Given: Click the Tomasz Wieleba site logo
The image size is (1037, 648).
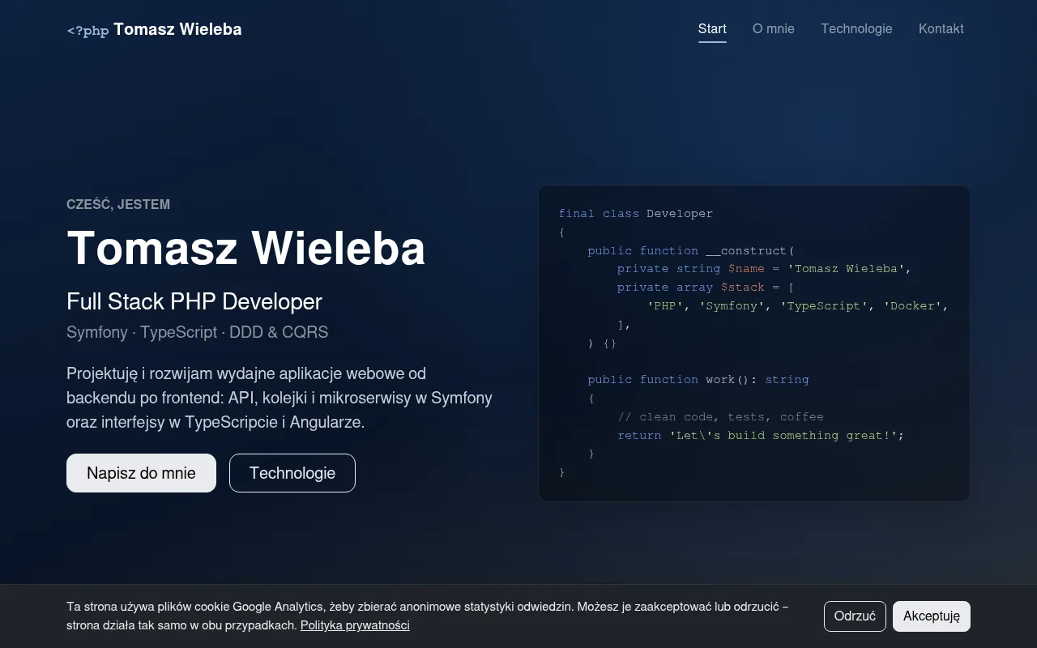Looking at the screenshot, I should pos(154,30).
